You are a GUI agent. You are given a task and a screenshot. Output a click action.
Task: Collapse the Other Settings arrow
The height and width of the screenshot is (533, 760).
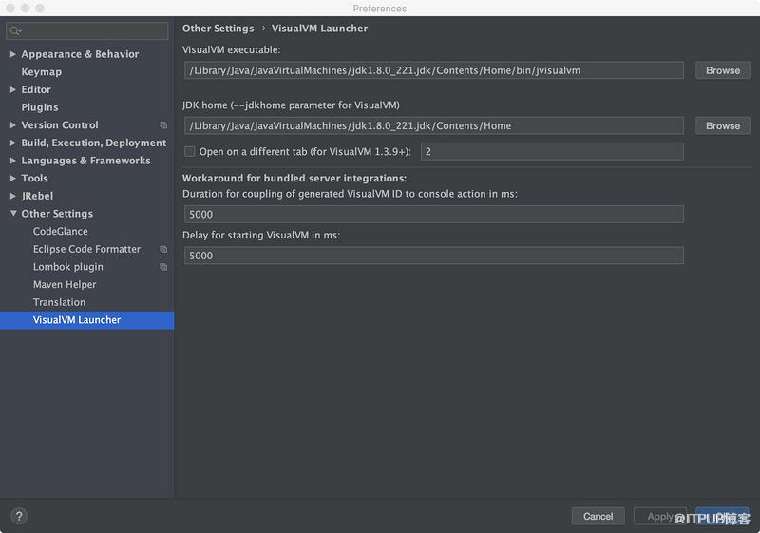tap(13, 213)
